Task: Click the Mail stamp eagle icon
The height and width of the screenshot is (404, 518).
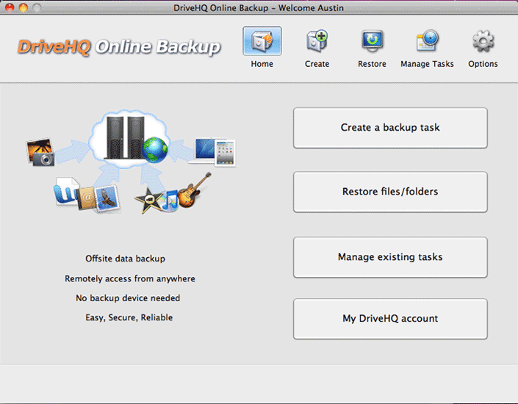Action: (x=107, y=199)
